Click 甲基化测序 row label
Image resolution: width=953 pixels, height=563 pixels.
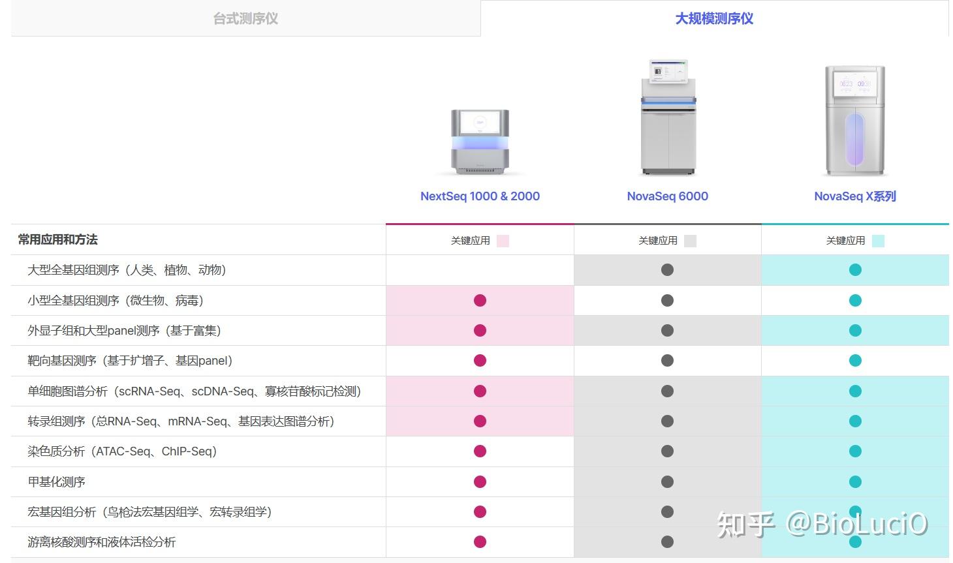point(56,482)
